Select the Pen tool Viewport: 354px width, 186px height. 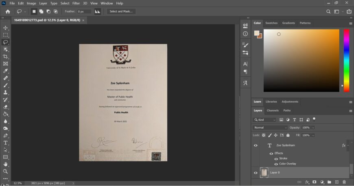point(5,136)
